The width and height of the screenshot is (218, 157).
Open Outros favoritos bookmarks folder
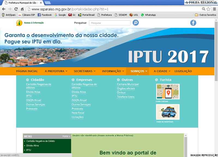205,15
